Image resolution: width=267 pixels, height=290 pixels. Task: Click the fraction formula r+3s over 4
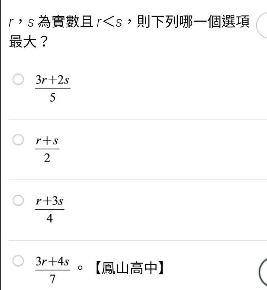coord(50,210)
